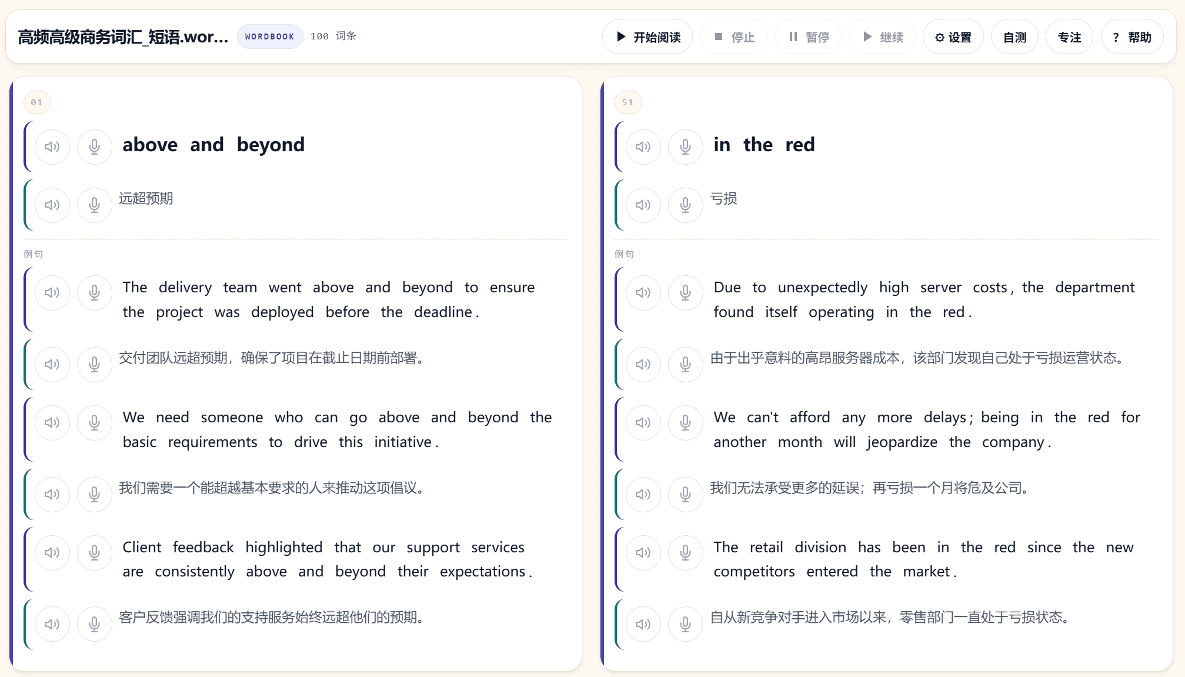The height and width of the screenshot is (677, 1185).
Task: Click the file title 高频高级商务词汇_短语
Action: click(x=123, y=37)
